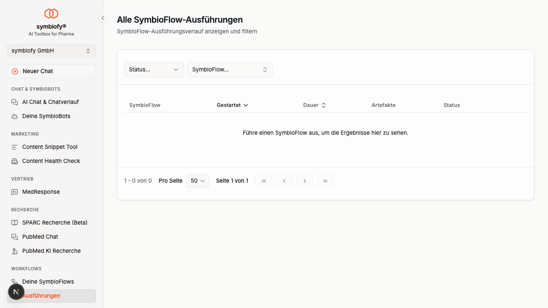Jump to the last results page

point(325,181)
